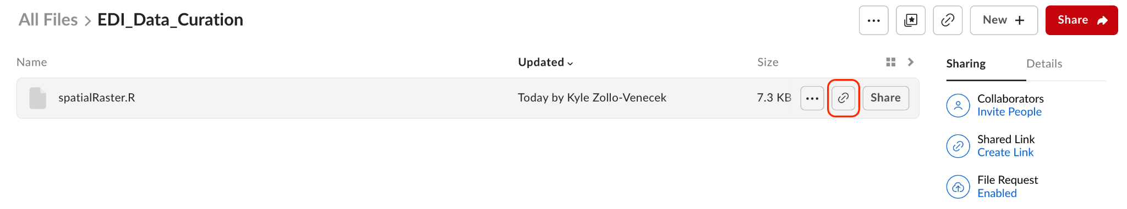This screenshot has width=1127, height=209.
Task: Click the Invite People link
Action: click(x=1009, y=112)
